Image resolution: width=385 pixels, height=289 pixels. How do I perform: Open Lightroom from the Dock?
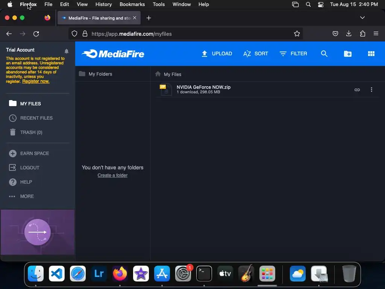click(x=99, y=274)
